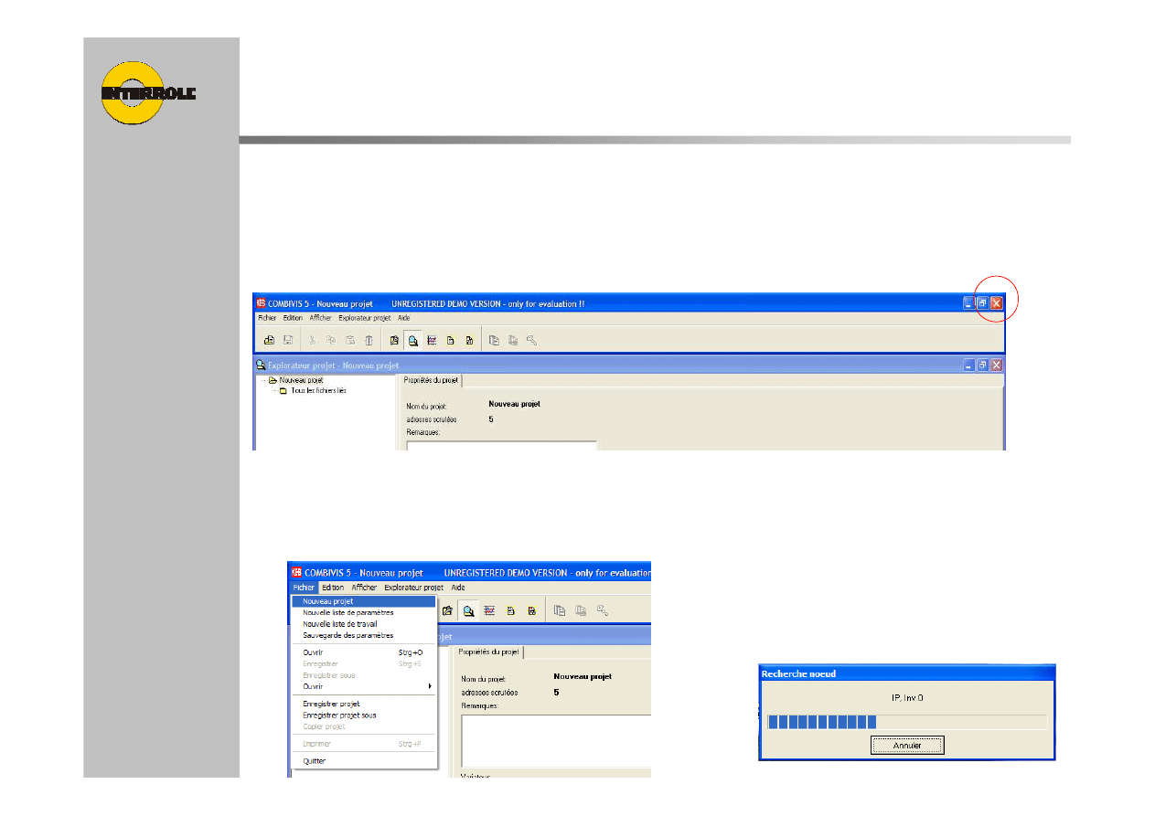Click the Interroll logo
Image resolution: width=1155 pixels, height=816 pixels.
pos(146,93)
